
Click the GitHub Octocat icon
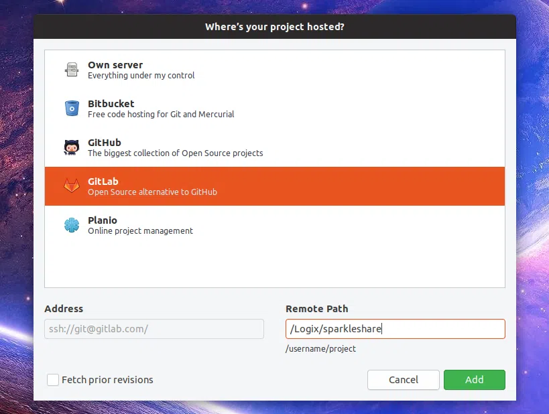coord(72,147)
